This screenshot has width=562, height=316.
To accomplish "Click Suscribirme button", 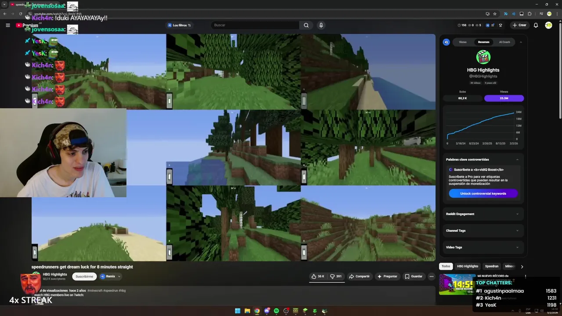I will coord(84,276).
